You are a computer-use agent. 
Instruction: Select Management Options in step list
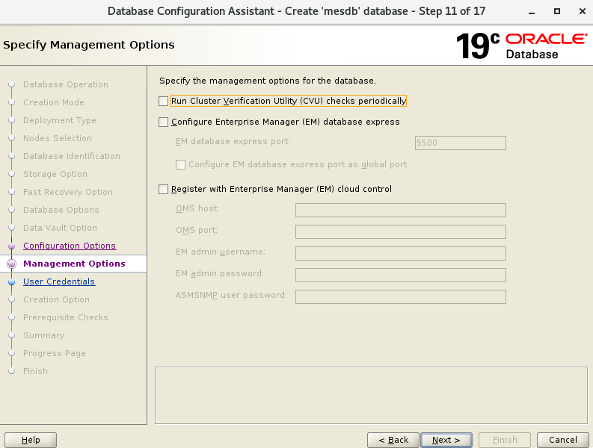click(x=74, y=264)
